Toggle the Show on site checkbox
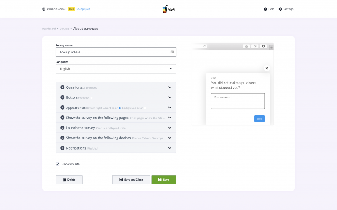The image size is (337, 210). [58, 164]
